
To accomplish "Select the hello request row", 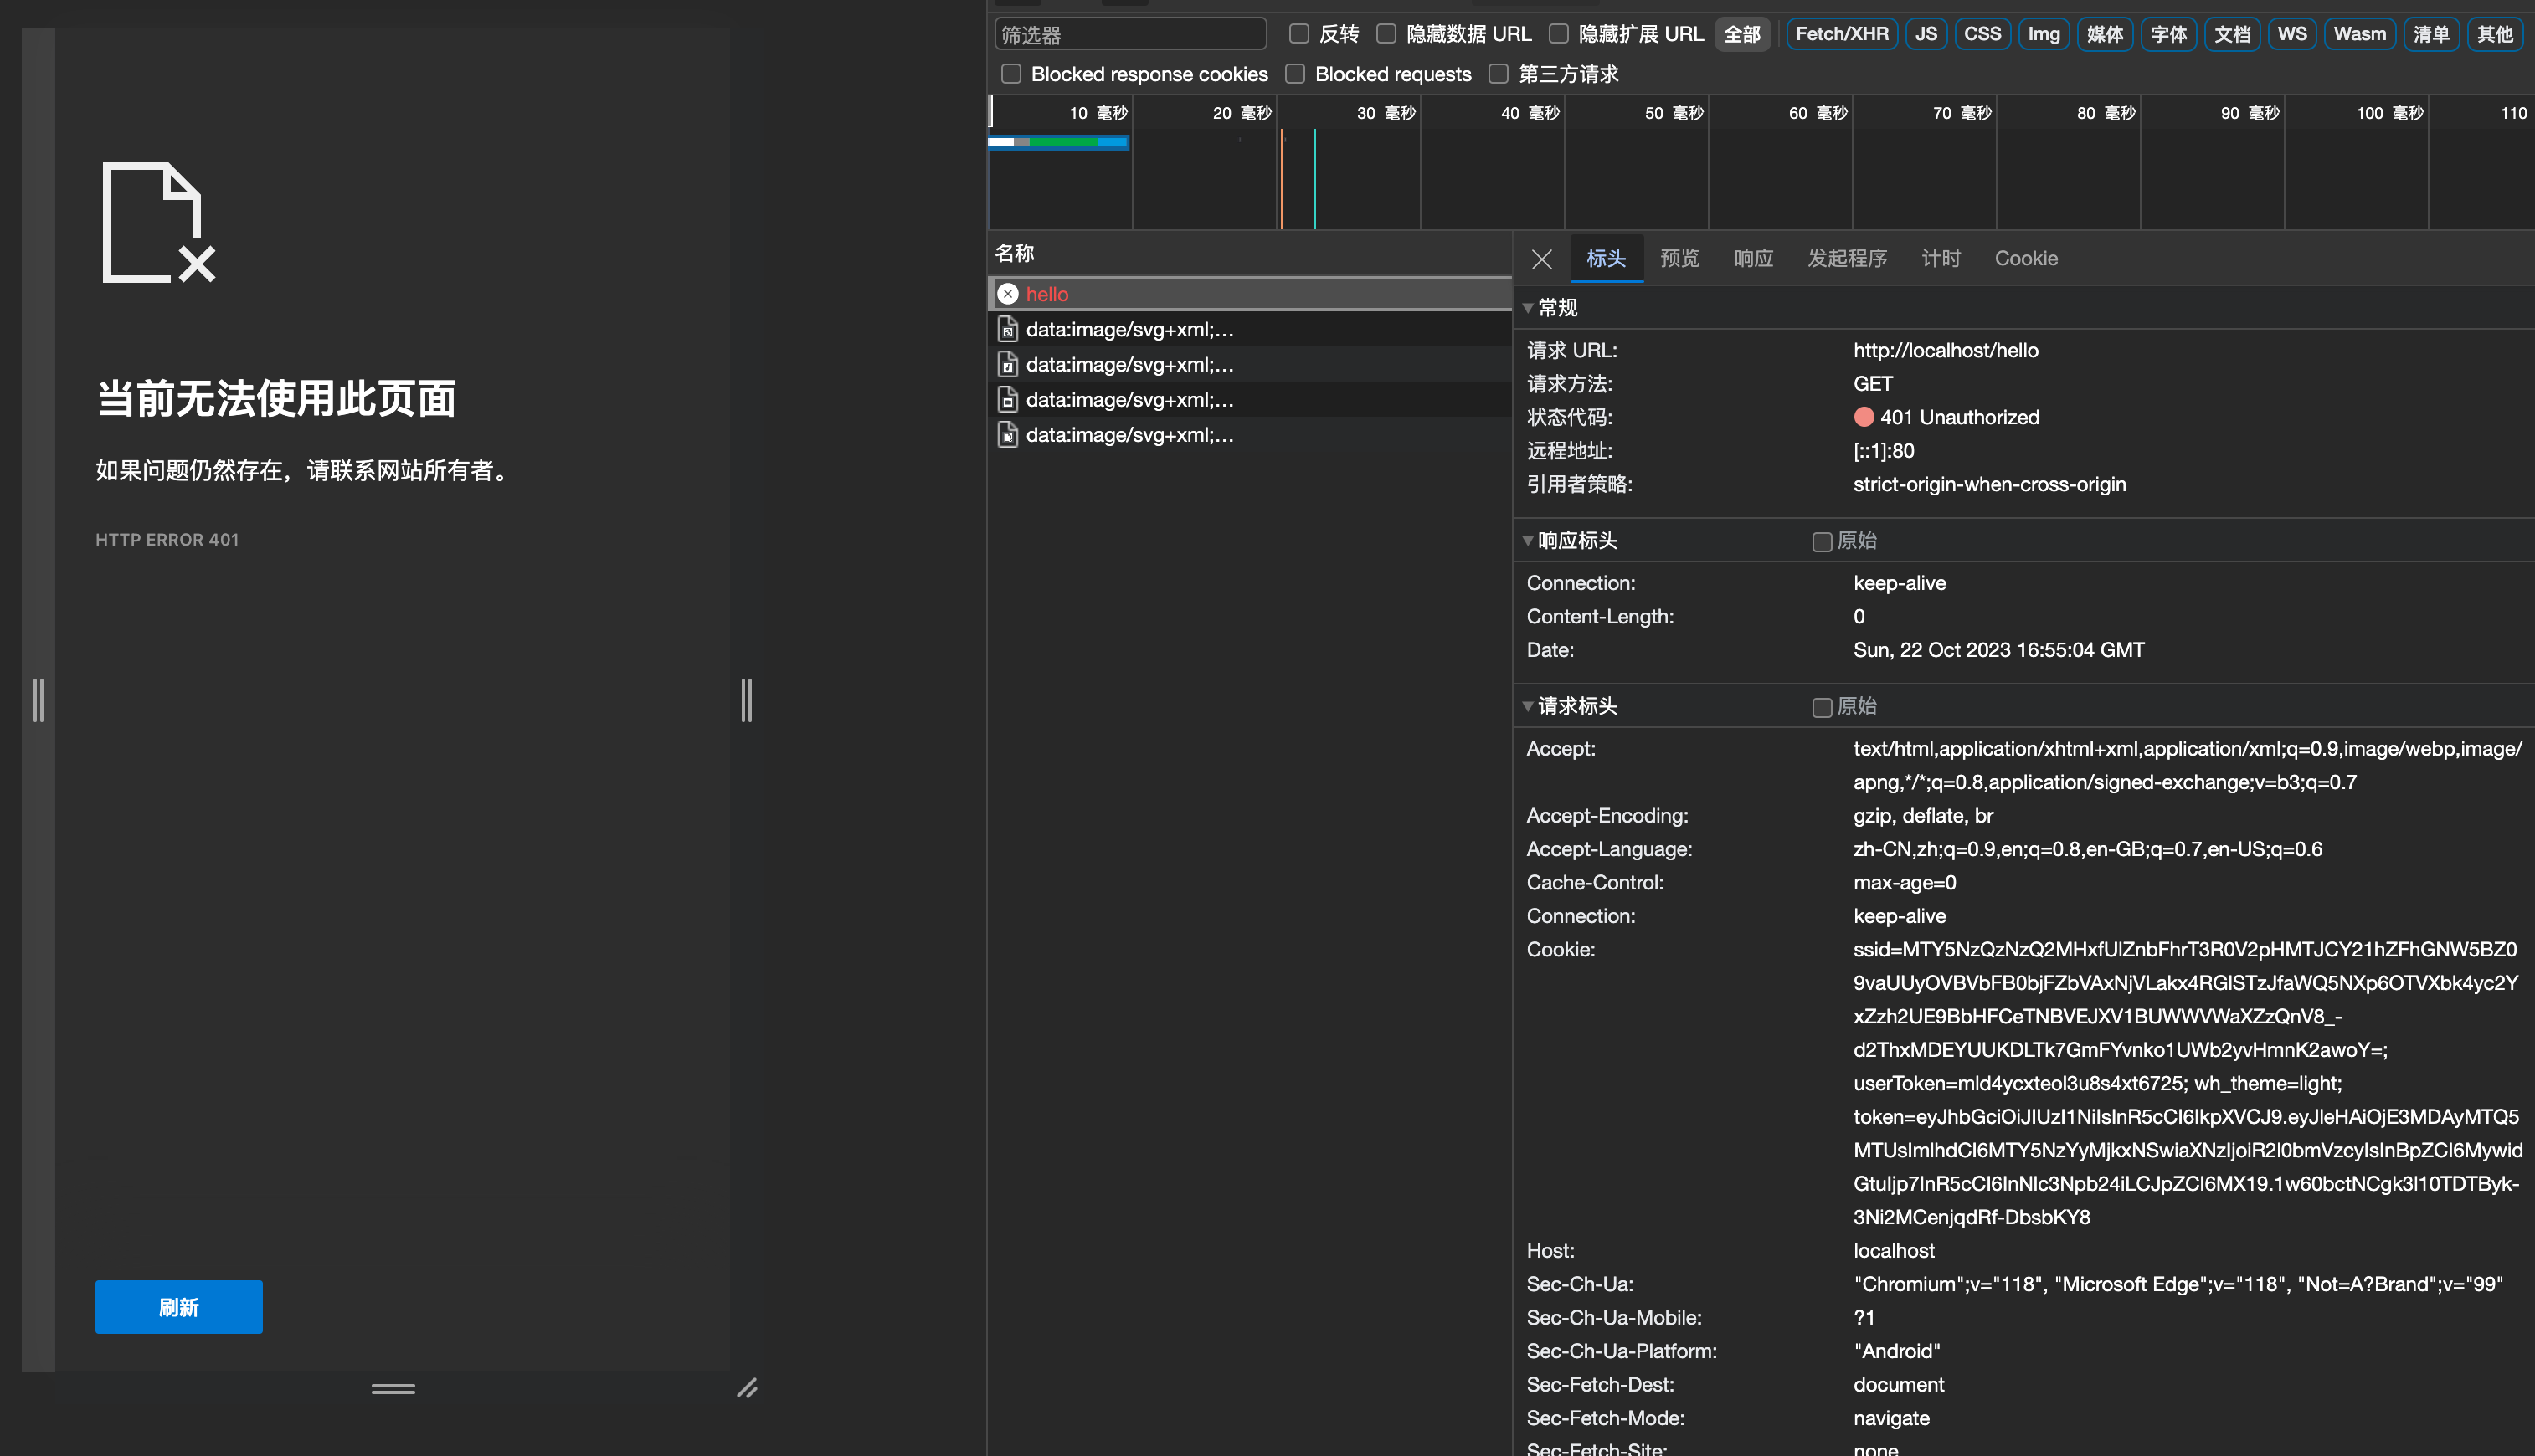I will click(x=1249, y=294).
